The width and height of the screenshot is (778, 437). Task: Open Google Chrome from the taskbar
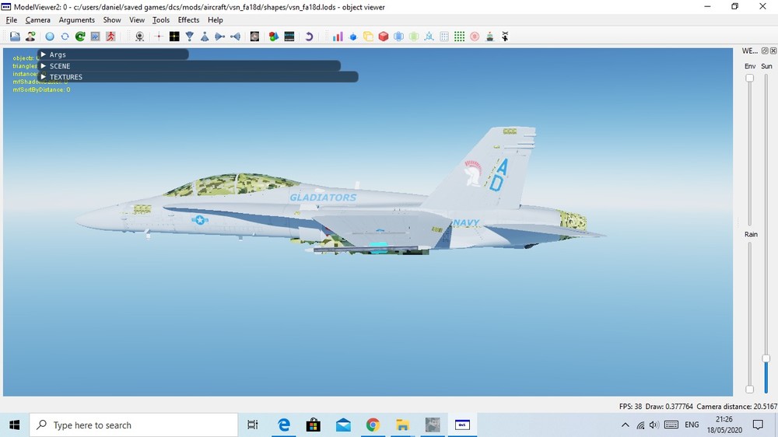point(373,425)
